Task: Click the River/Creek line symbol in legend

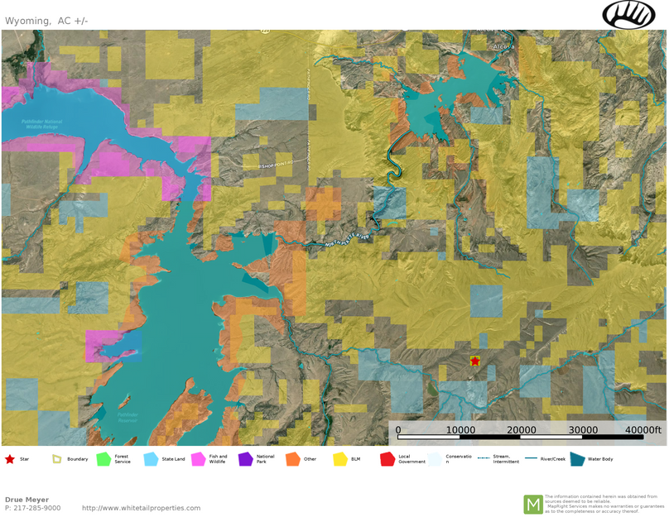Action: tap(531, 459)
